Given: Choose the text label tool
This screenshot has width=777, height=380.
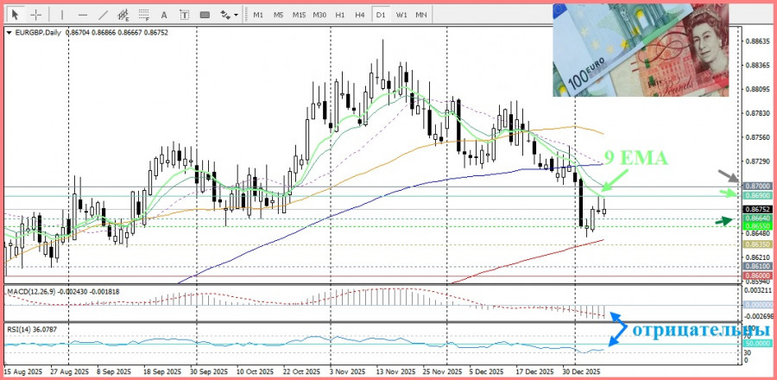Looking at the screenshot, I should [184, 15].
